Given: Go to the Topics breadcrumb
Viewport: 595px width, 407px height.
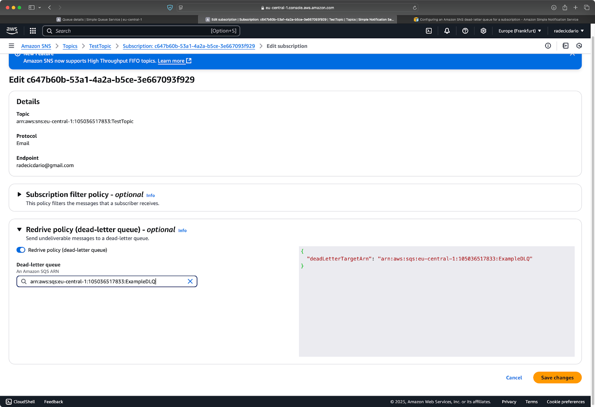Looking at the screenshot, I should 70,46.
